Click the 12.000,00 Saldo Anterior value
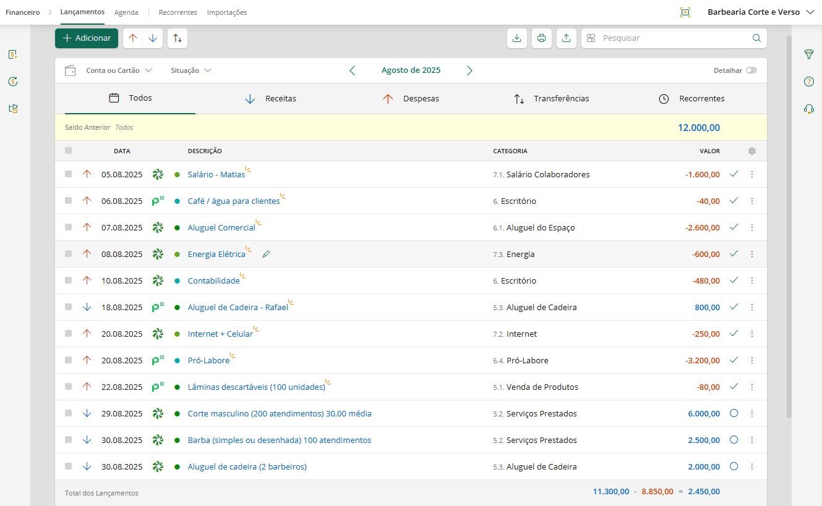 pyautogui.click(x=699, y=128)
